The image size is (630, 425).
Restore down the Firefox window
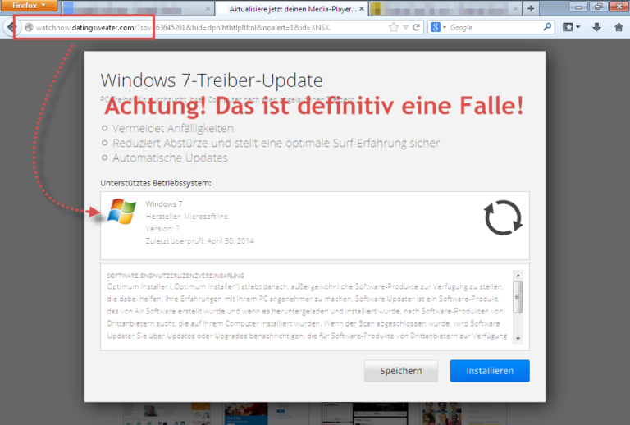[599, 6]
